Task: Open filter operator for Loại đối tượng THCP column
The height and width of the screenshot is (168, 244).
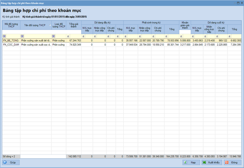Action: tap(53, 36)
